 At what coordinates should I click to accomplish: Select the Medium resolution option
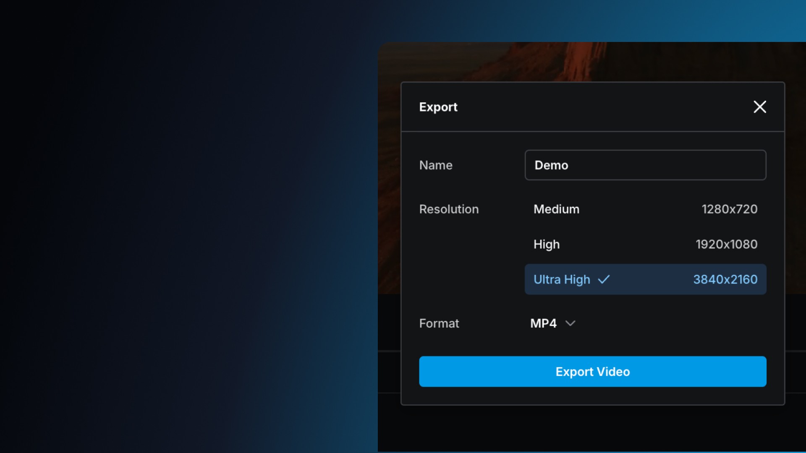coord(556,209)
